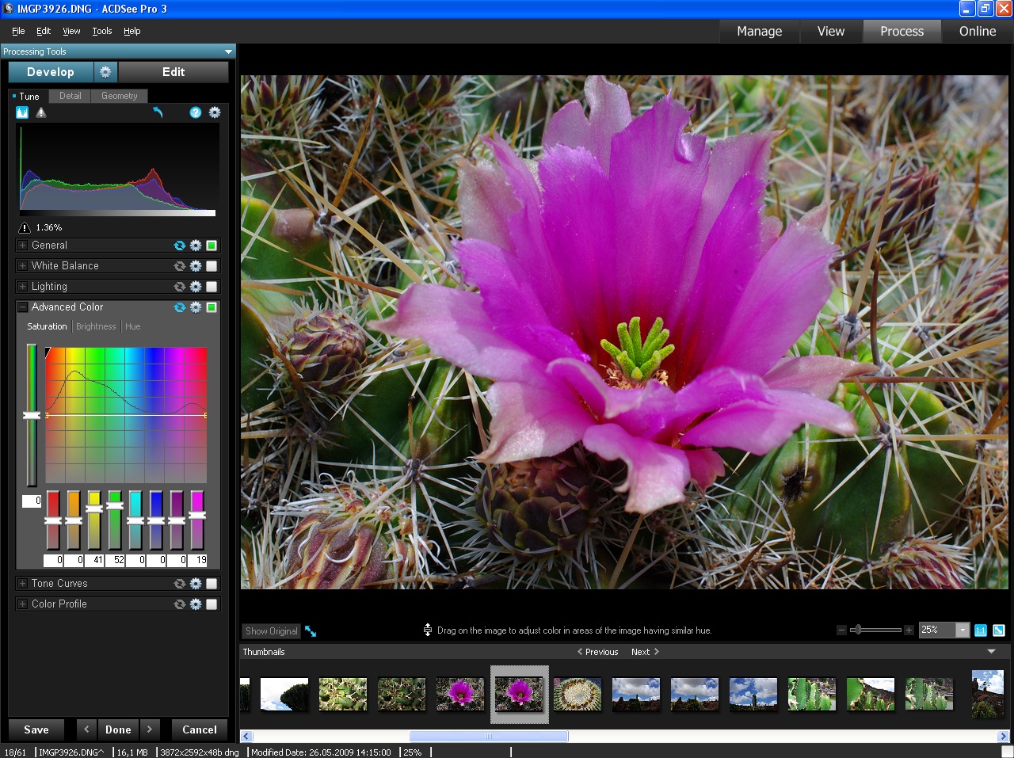Open the zoom percentage dropdown

[962, 630]
